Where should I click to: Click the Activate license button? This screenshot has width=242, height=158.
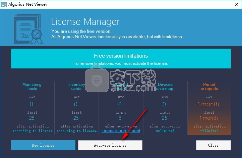110,145
